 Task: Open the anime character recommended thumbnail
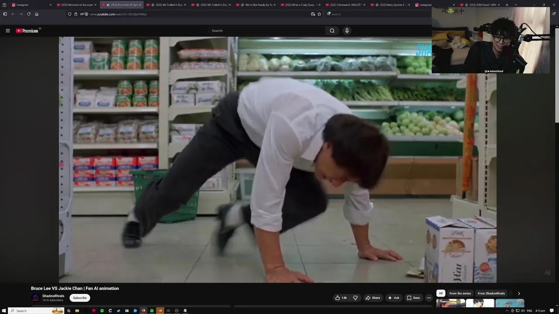[480, 303]
